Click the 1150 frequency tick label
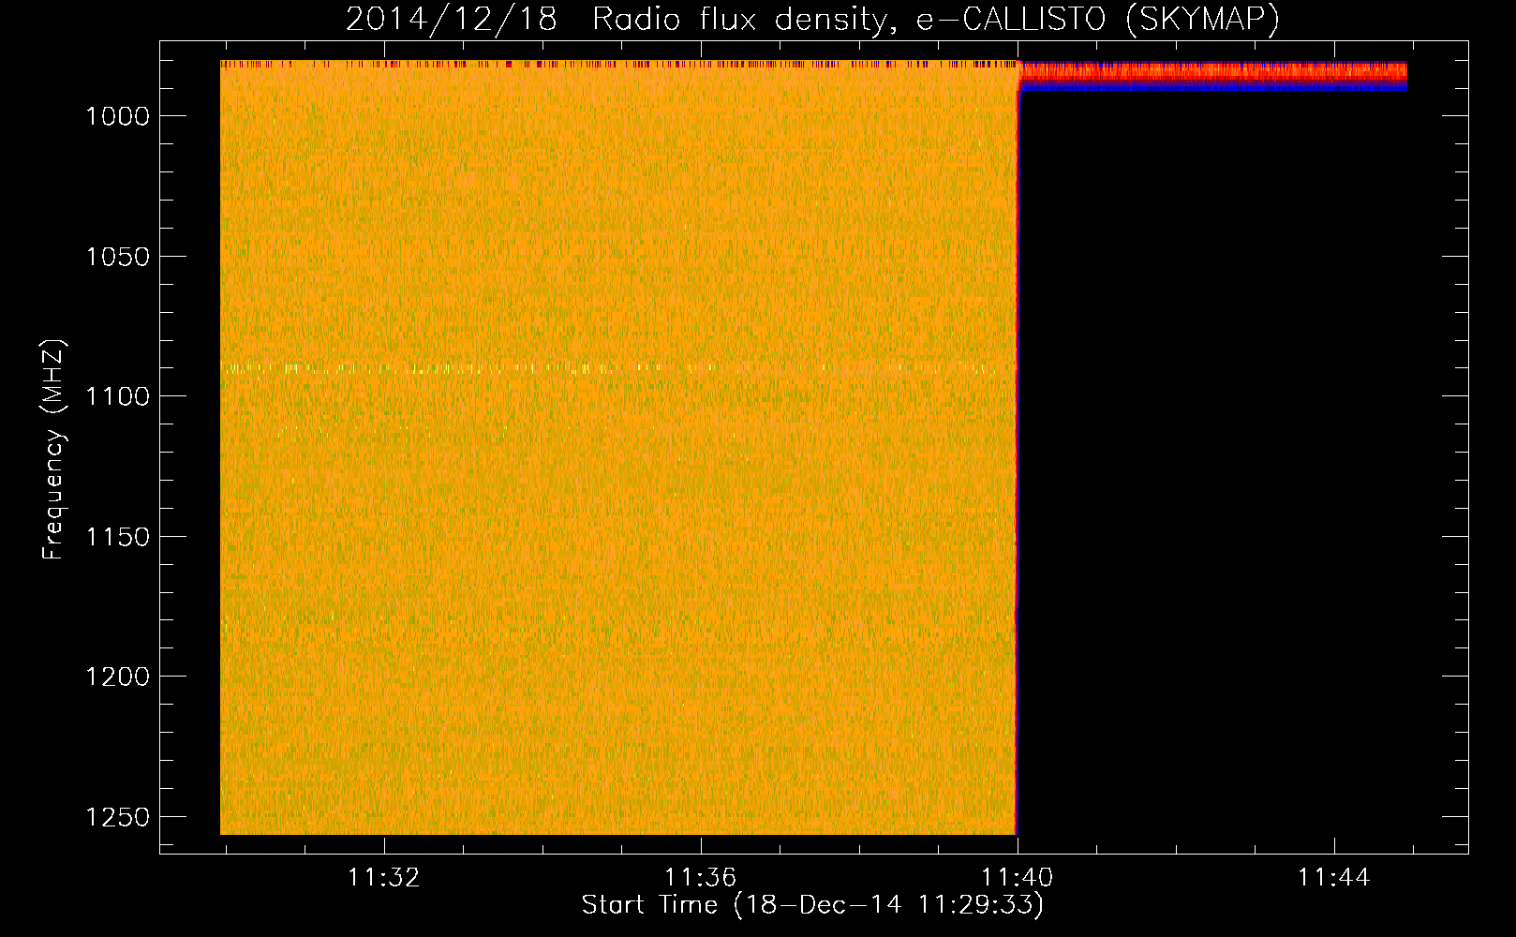Viewport: 1516px width, 937px height. coord(117,537)
